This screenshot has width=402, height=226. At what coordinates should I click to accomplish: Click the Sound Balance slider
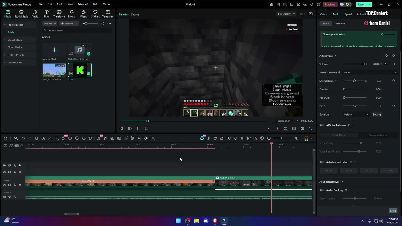[354, 81]
